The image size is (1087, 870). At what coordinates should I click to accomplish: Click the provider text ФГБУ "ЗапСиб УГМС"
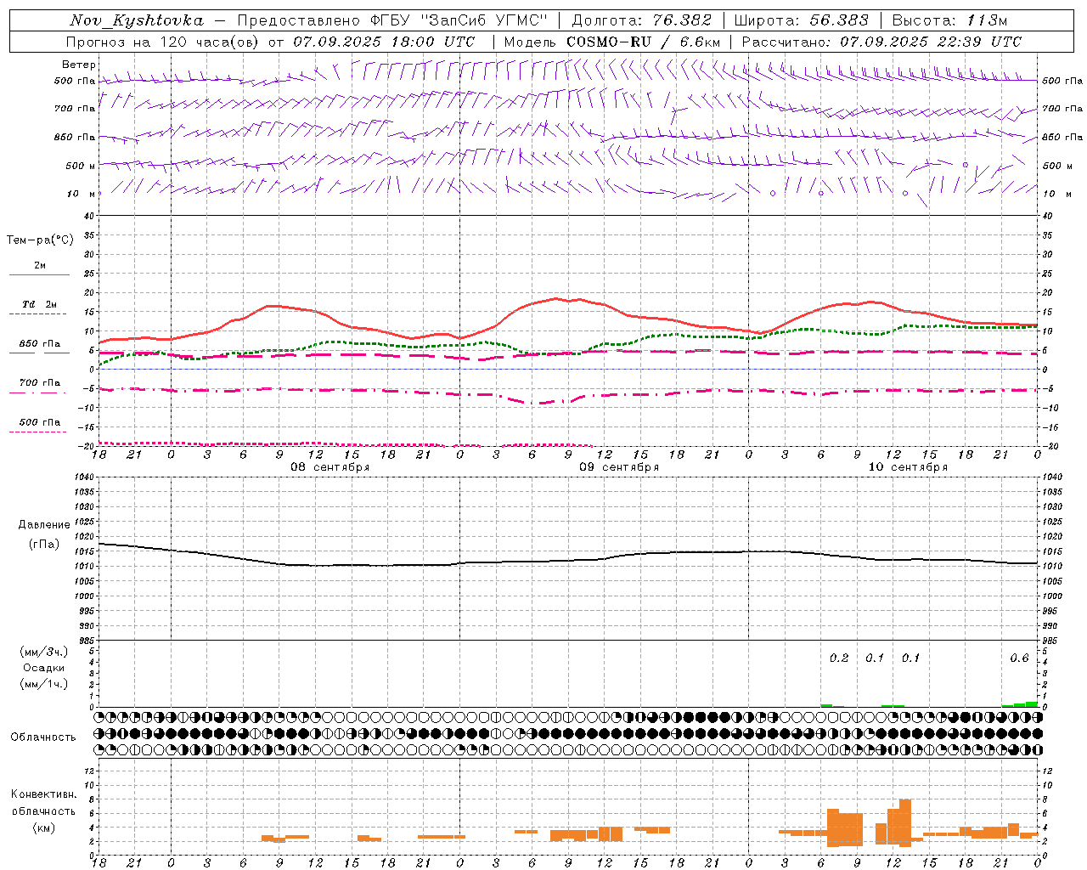click(459, 20)
